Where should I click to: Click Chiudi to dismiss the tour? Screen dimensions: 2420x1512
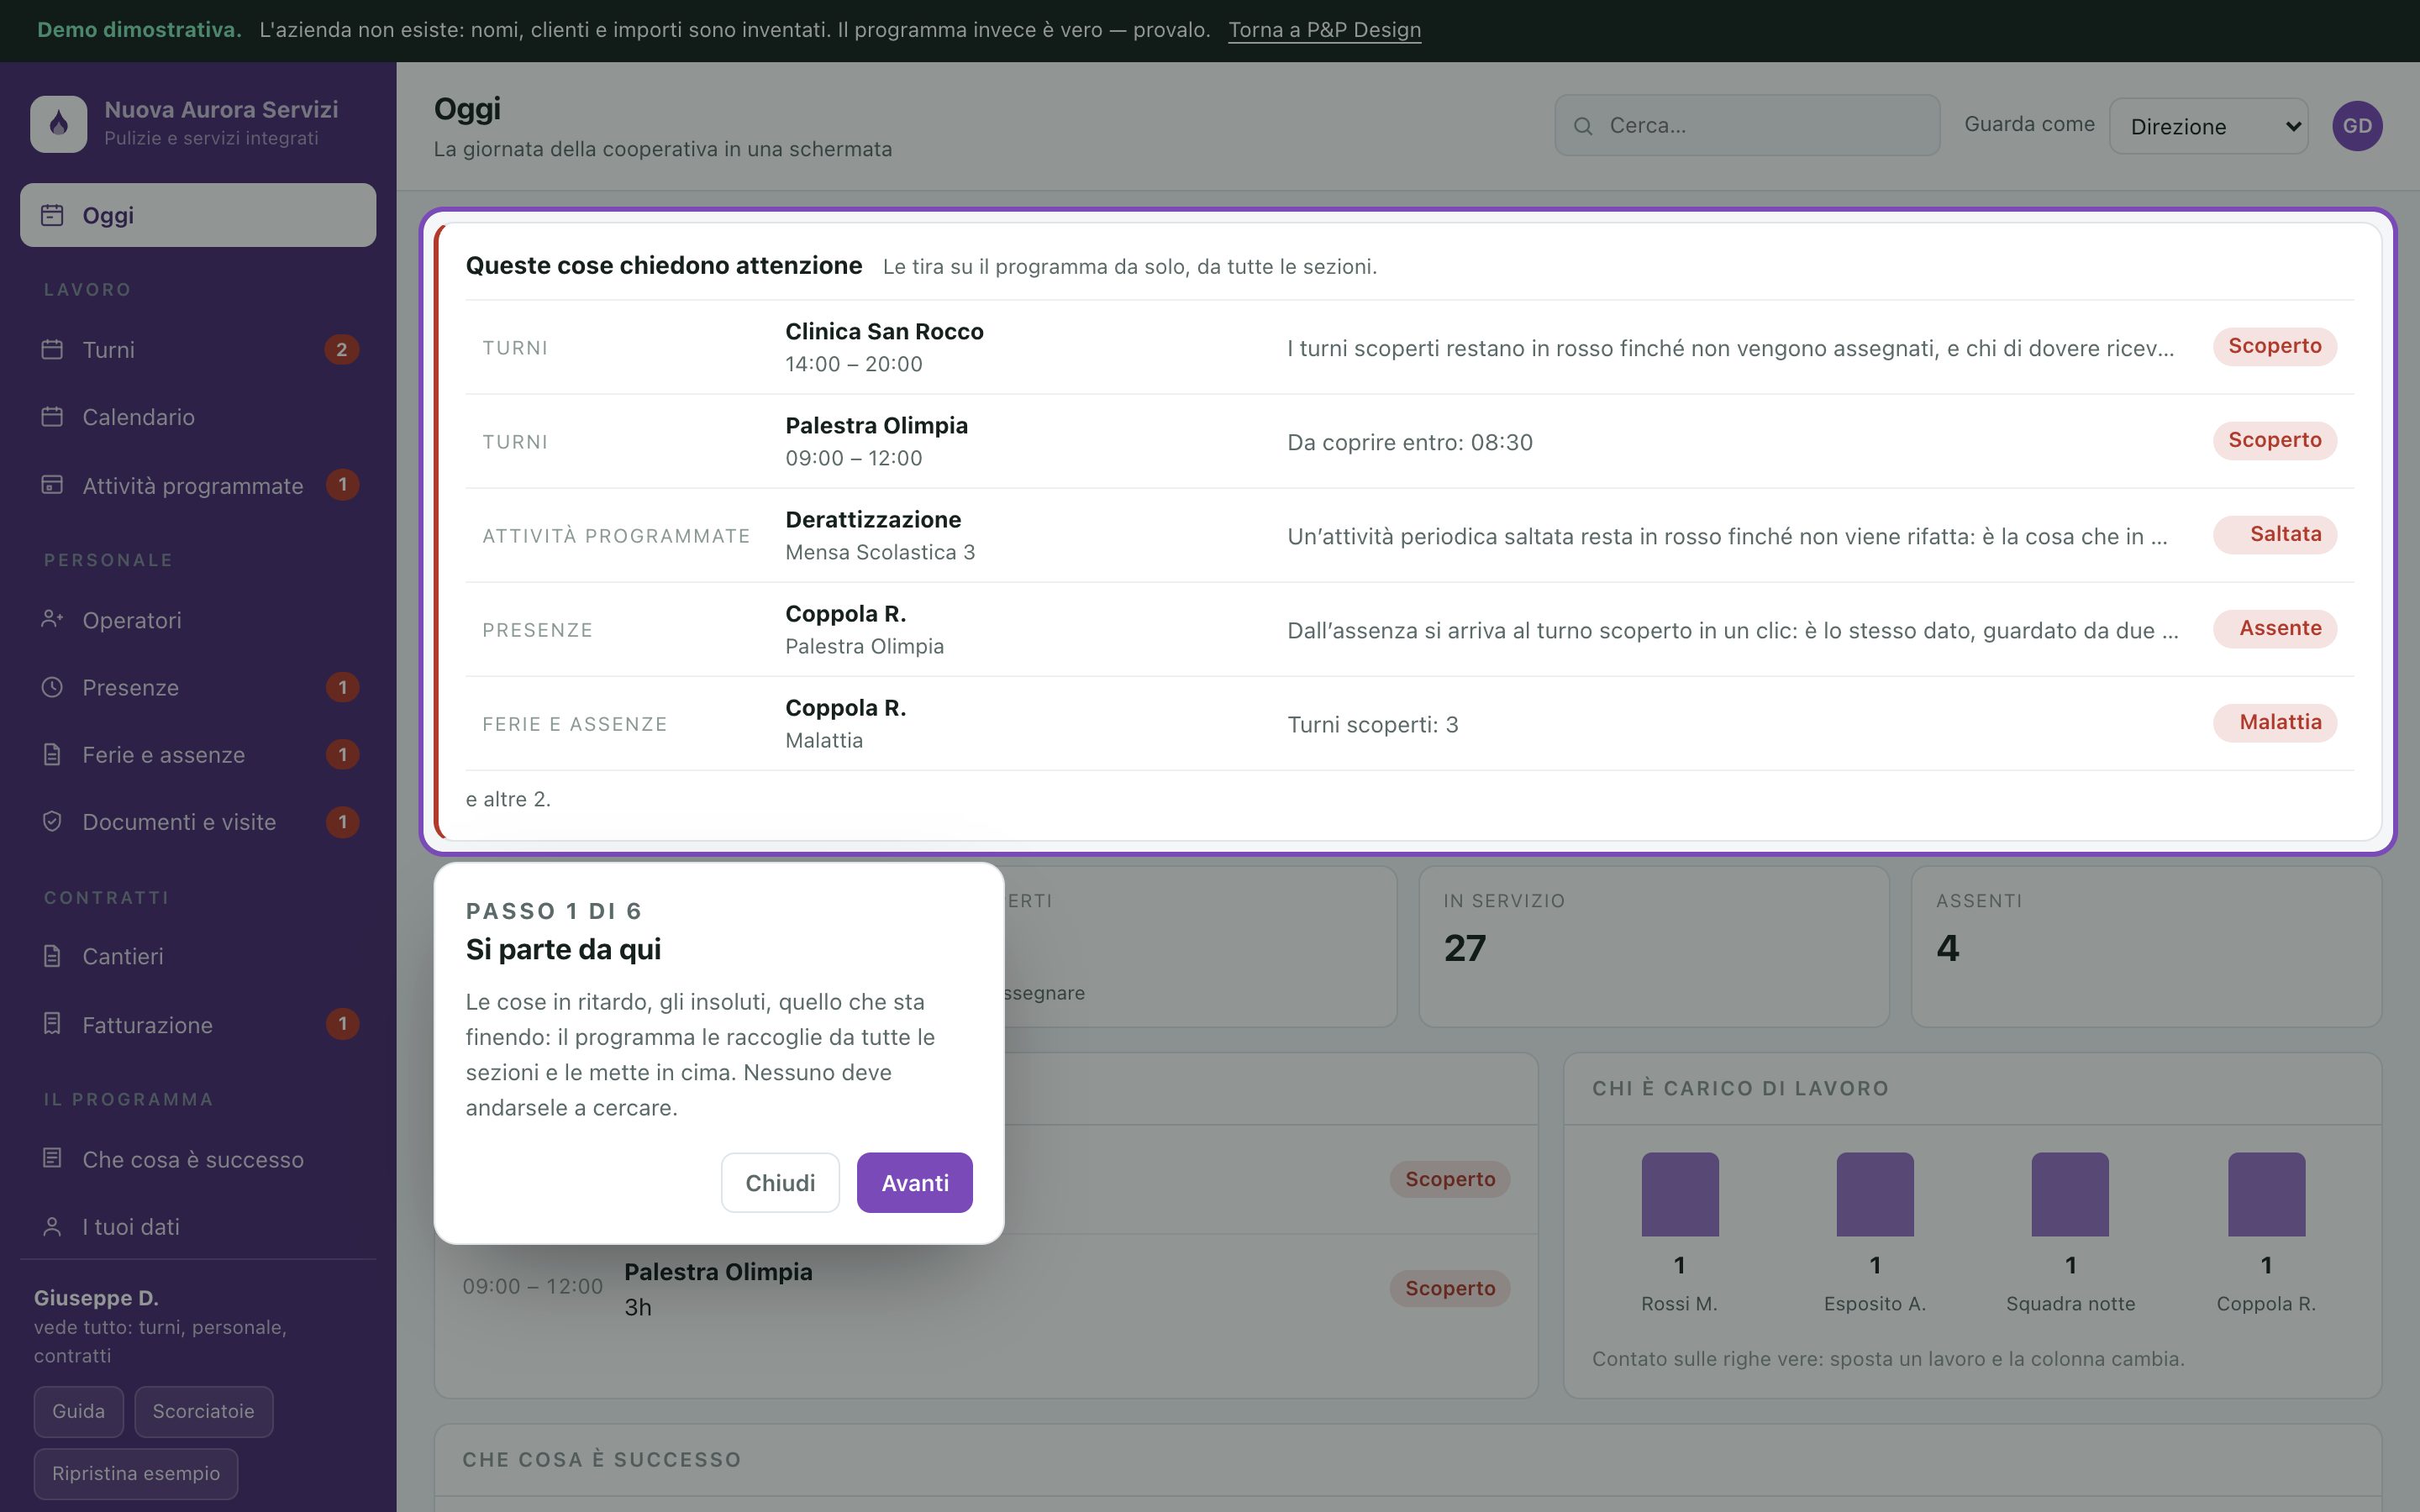[780, 1182]
